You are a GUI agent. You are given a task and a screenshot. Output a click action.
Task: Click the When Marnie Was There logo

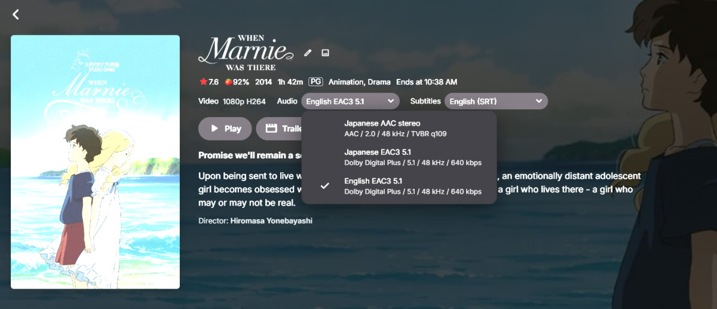(246, 53)
